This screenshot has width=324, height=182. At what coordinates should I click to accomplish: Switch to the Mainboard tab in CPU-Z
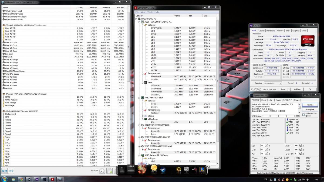tap(271, 31)
